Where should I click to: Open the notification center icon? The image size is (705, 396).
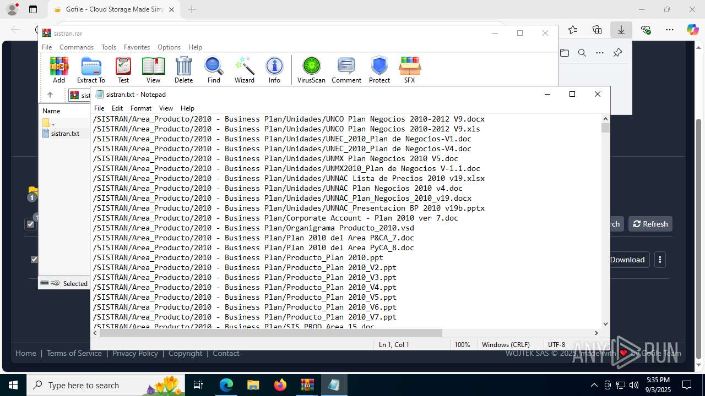(687, 385)
